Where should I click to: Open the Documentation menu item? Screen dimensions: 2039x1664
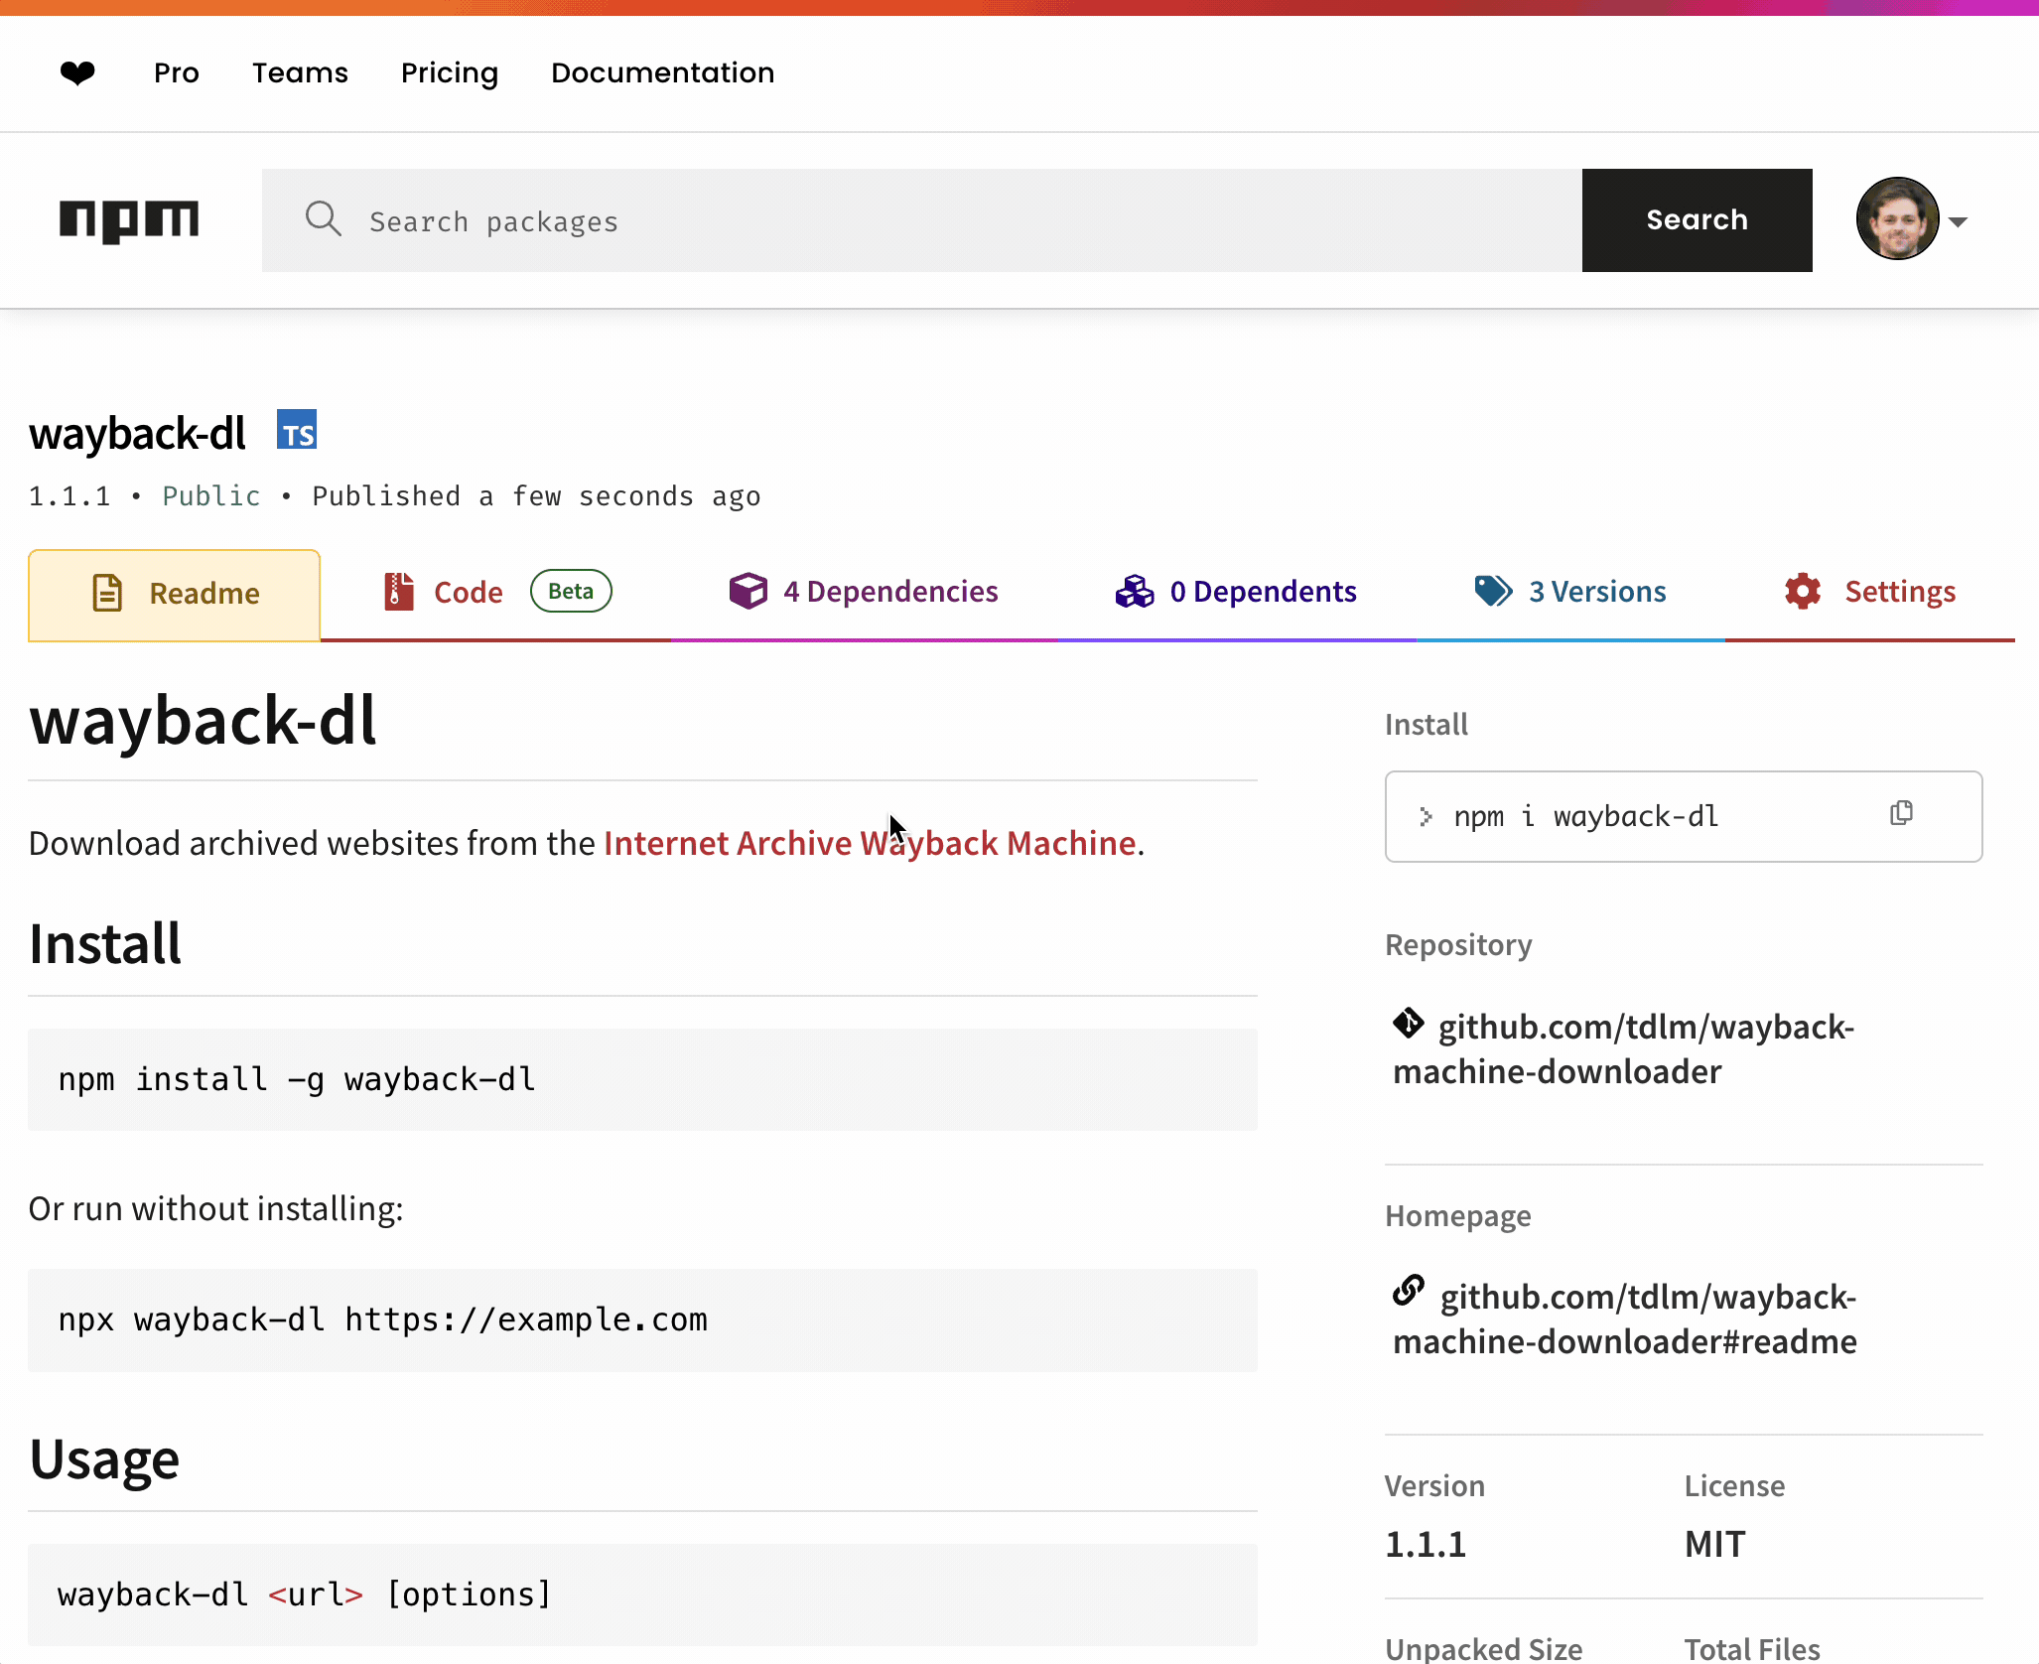click(x=662, y=72)
